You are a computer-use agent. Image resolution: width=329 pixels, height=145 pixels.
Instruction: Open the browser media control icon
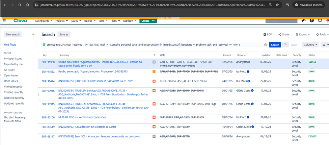(288, 5)
